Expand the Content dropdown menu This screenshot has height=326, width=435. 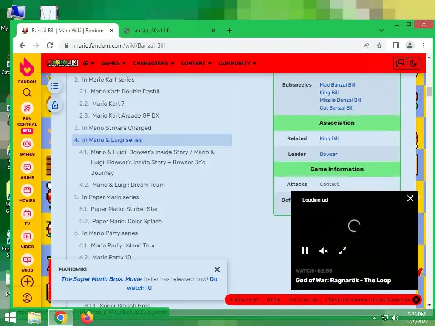pos(196,63)
